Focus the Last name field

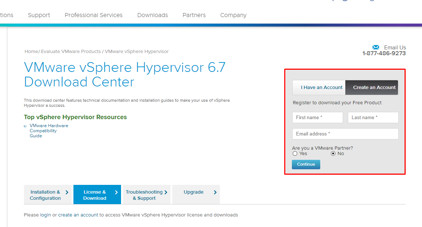point(373,118)
